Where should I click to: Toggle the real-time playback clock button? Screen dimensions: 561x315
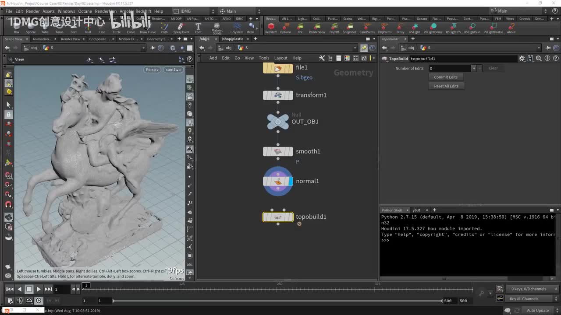click(x=39, y=301)
